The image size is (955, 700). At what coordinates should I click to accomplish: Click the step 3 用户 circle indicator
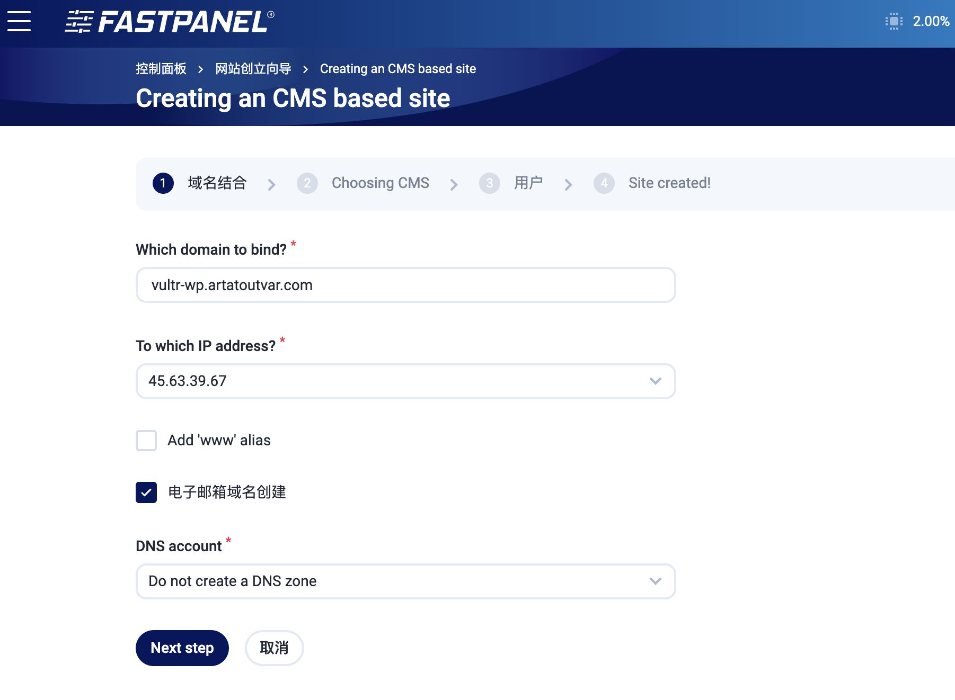pyautogui.click(x=489, y=183)
